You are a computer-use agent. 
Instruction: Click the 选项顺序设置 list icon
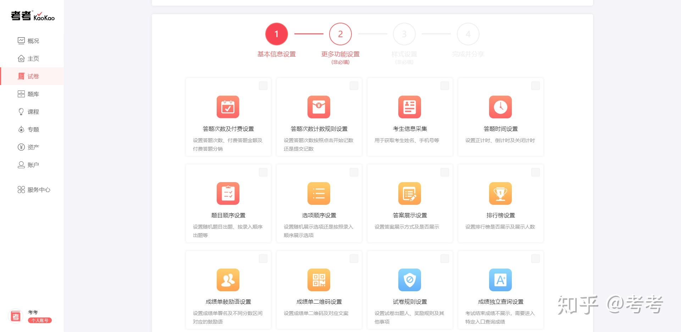319,193
